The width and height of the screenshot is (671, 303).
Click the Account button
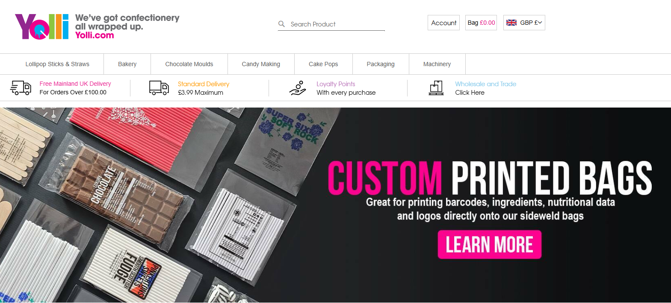point(444,23)
